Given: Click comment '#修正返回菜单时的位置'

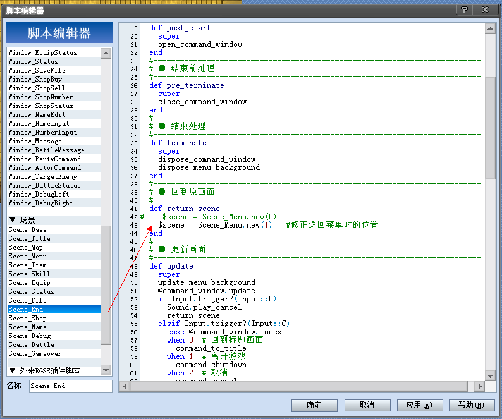Looking at the screenshot, I should click(332, 225).
